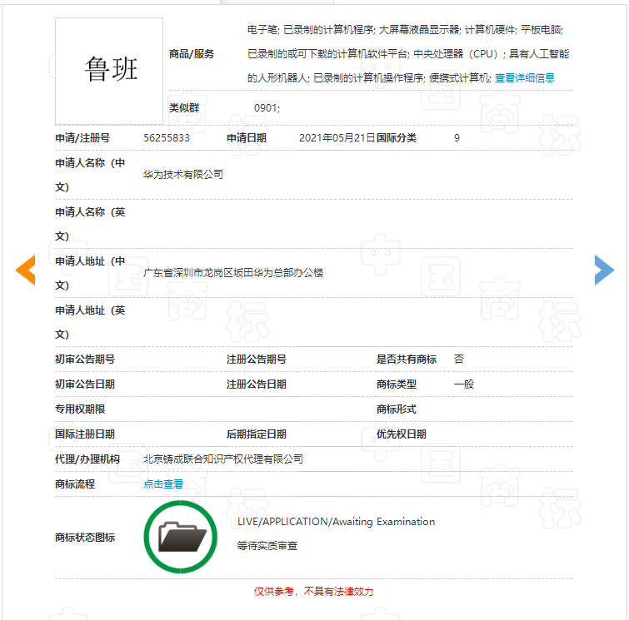This screenshot has width=629, height=620.
Task: Click the 后期指定日期 label
Action: 257,434
